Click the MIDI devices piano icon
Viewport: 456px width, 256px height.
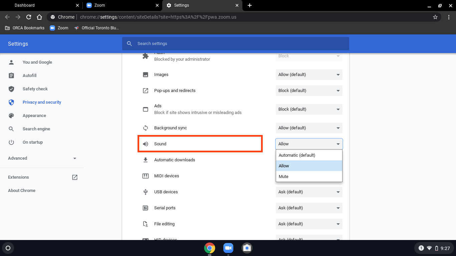tap(146, 176)
